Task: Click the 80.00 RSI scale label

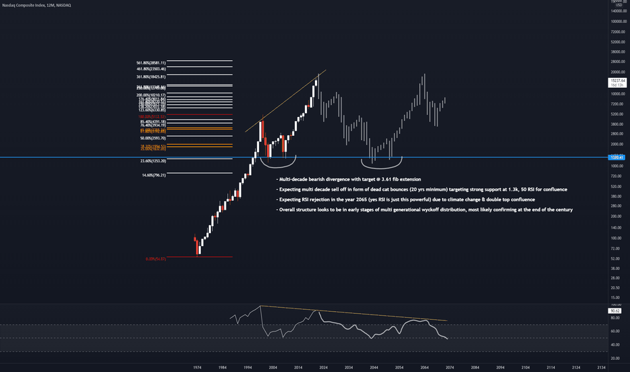Action: click(x=616, y=318)
